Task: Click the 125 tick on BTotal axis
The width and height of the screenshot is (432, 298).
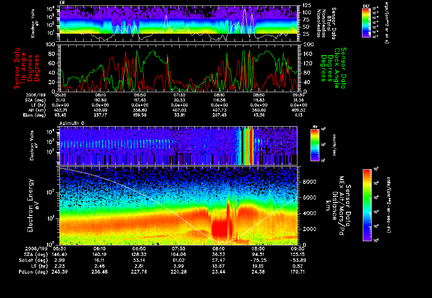Action: (x=307, y=5)
